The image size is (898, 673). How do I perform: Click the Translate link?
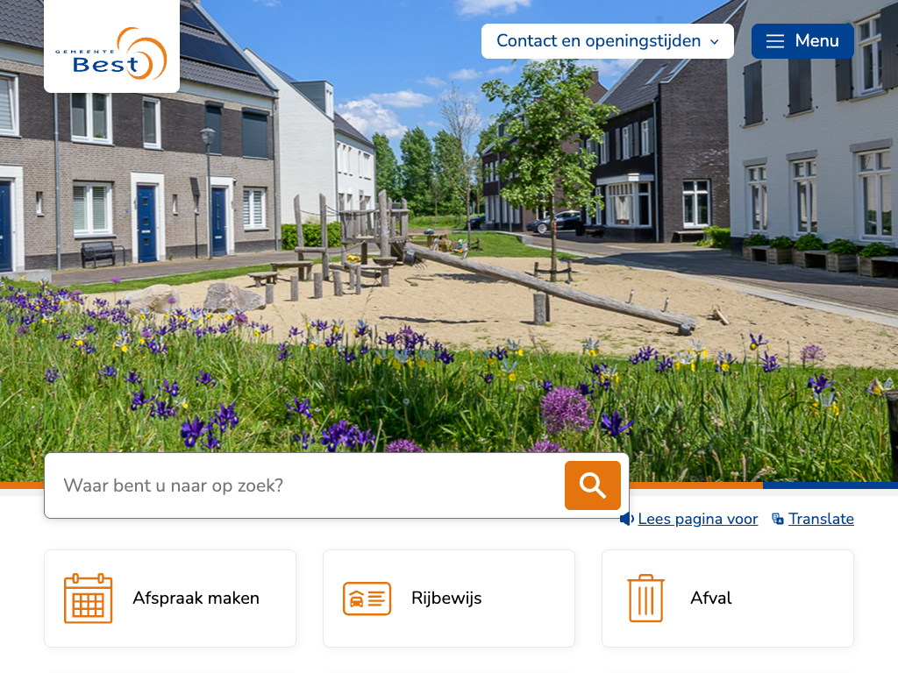821,519
